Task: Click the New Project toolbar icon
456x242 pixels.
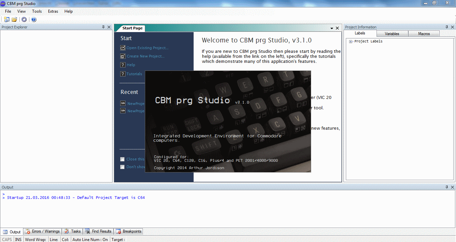Action: click(7, 20)
